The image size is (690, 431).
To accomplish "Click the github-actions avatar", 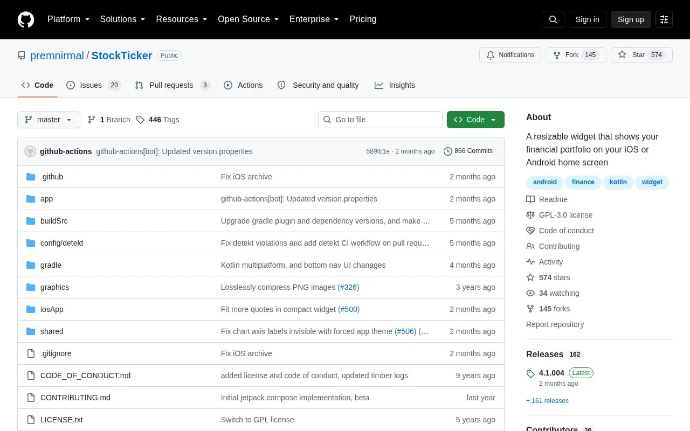I will tap(30, 151).
